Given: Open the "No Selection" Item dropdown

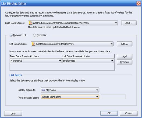Looking at the screenshot, I should [x=97, y=97].
